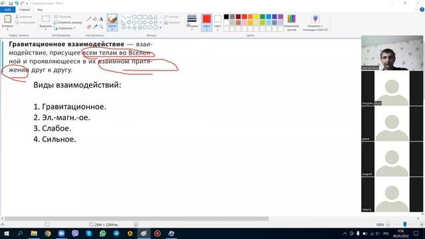This screenshot has height=239, width=425.
Task: Click participant Никита video tile
Action: [x=392, y=195]
